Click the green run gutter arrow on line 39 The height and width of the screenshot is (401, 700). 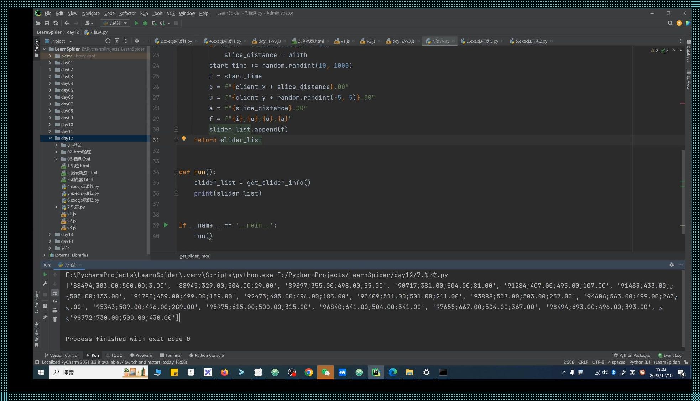[x=166, y=225]
